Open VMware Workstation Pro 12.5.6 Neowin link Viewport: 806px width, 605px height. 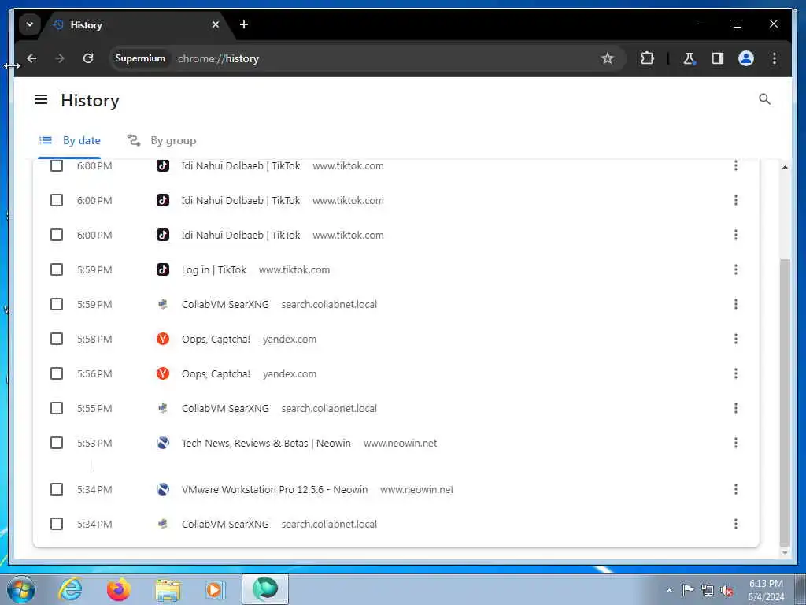pyautogui.click(x=275, y=489)
